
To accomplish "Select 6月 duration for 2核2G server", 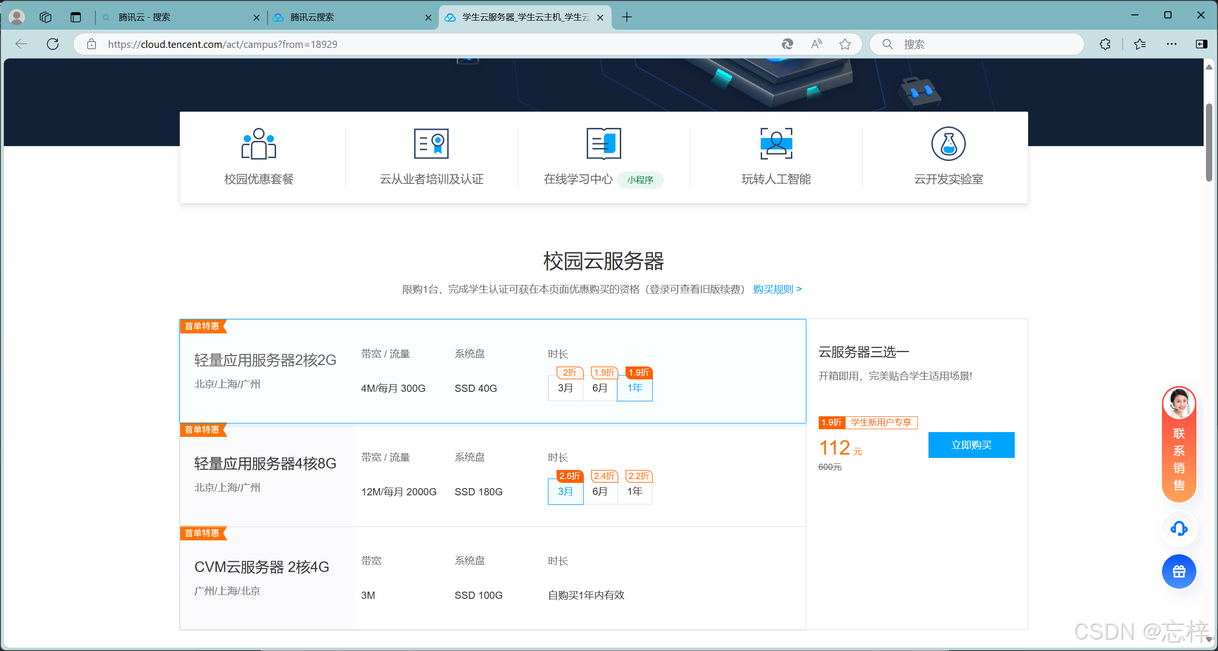I will 600,388.
